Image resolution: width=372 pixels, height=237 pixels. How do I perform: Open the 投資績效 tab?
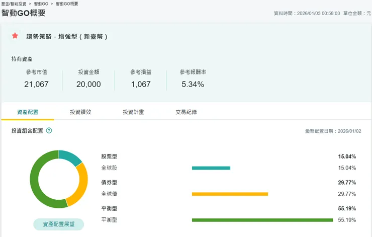coord(80,112)
